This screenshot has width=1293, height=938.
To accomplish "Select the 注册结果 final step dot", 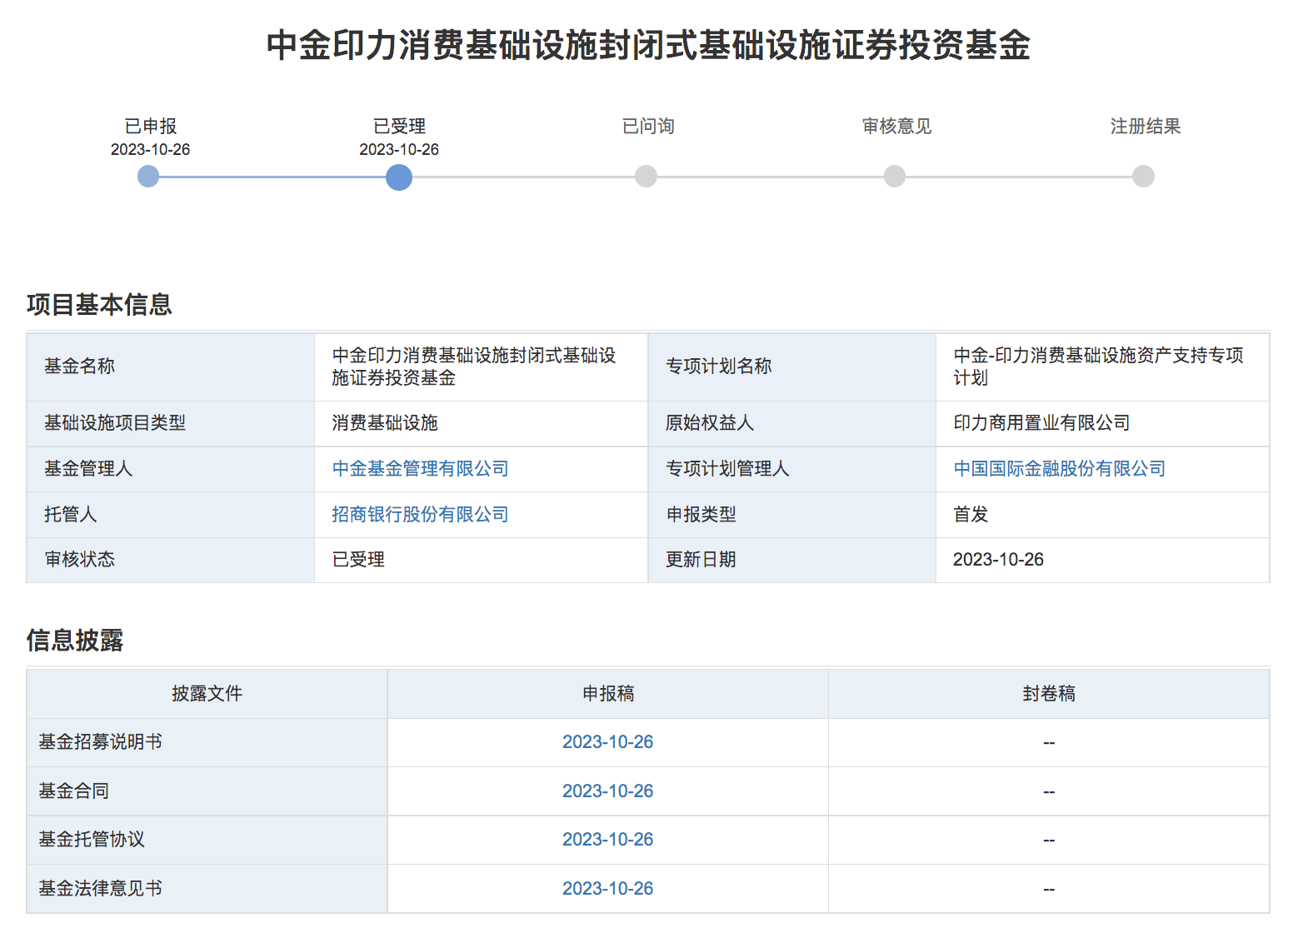I will tap(1142, 177).
